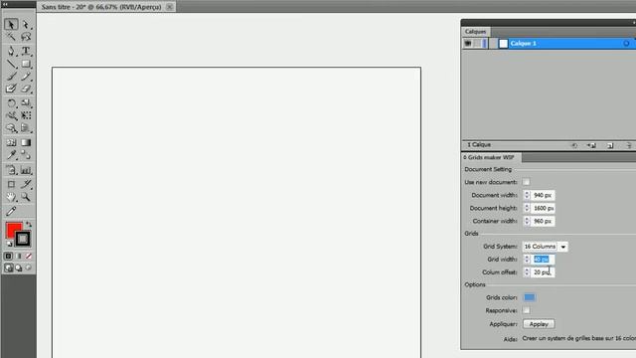Click the black Stroke color box

pos(23,239)
